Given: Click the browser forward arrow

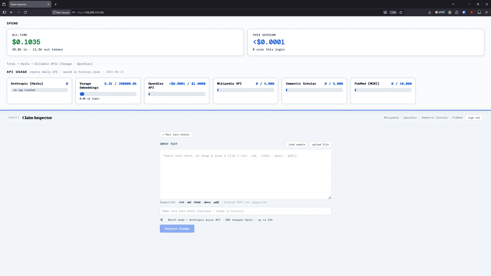Looking at the screenshot, I should (18, 12).
